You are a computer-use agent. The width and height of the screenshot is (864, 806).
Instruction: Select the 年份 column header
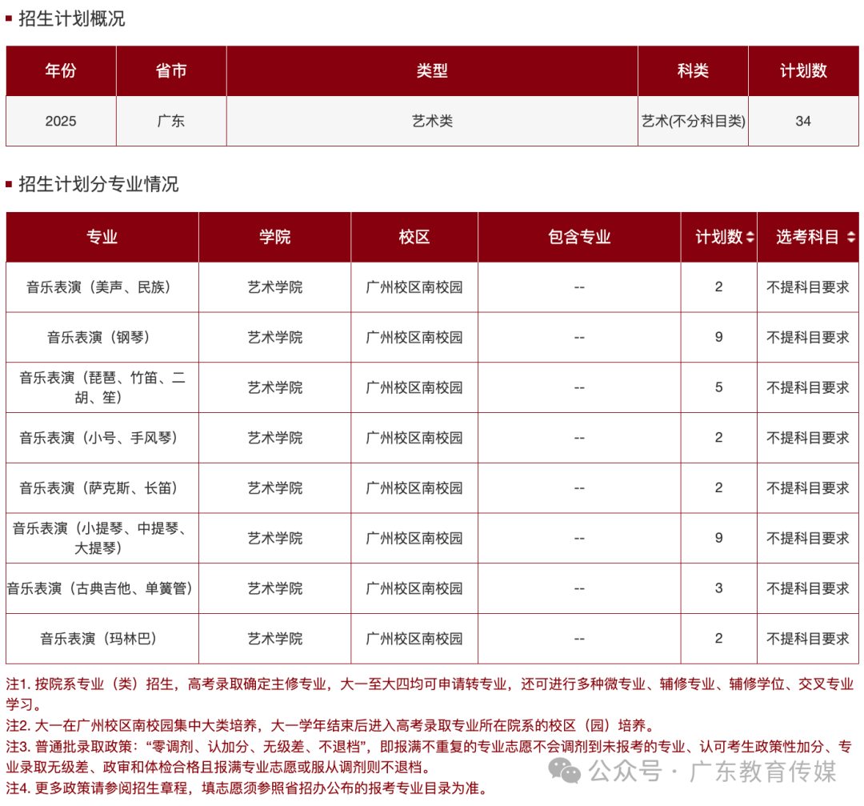[x=60, y=71]
